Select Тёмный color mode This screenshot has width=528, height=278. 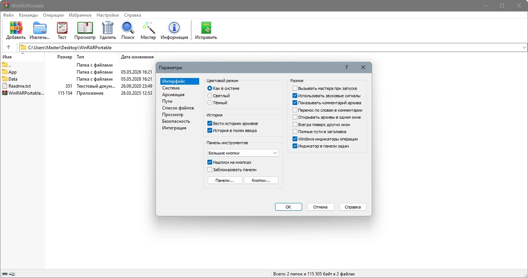[210, 102]
